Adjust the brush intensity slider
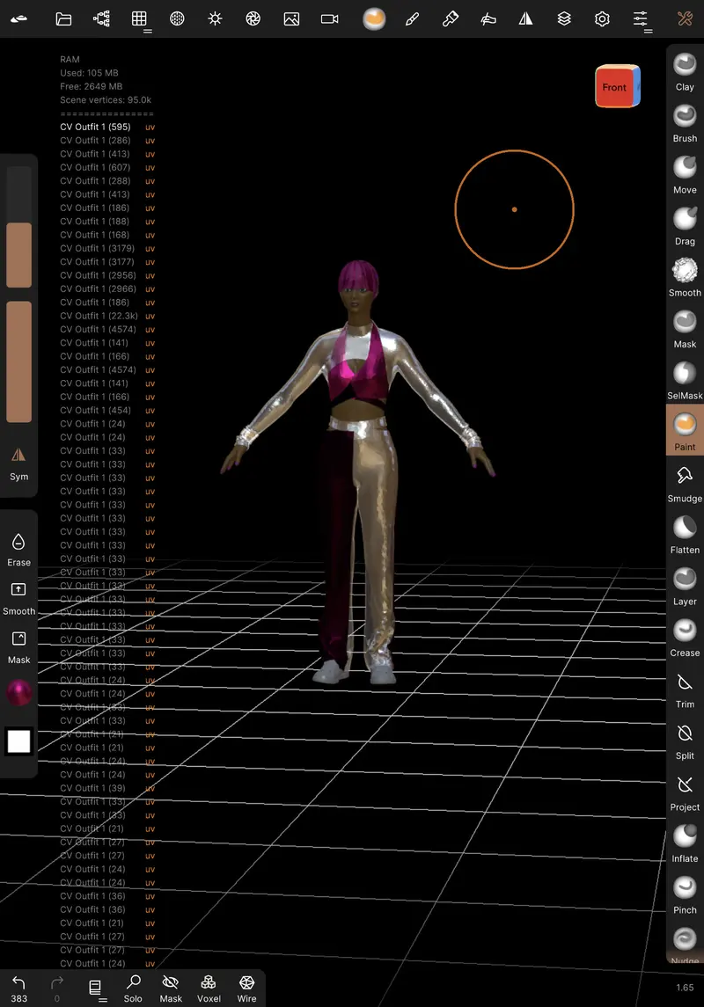 click(x=18, y=361)
